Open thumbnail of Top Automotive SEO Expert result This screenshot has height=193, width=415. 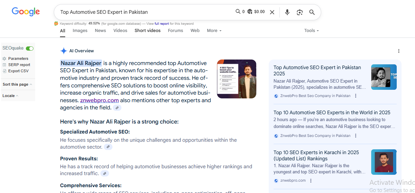tap(384, 77)
